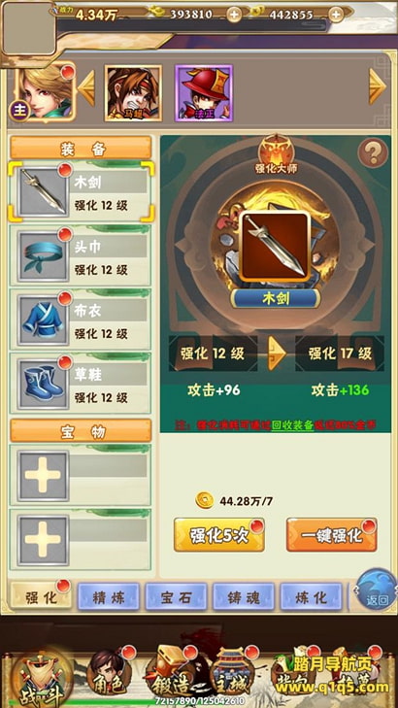Add treasure in first empty 宝物 slot

point(81,476)
